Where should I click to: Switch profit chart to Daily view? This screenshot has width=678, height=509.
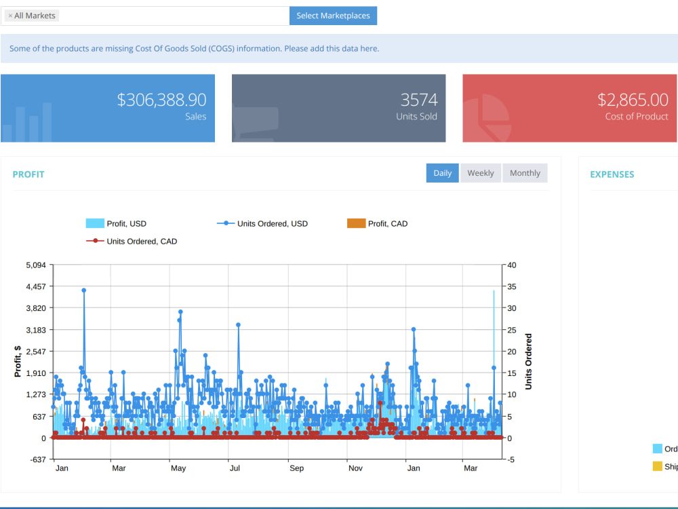(442, 173)
